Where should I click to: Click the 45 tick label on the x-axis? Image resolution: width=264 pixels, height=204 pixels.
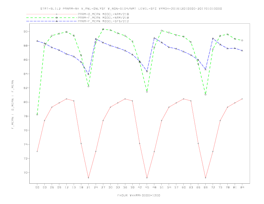tap(147, 187)
